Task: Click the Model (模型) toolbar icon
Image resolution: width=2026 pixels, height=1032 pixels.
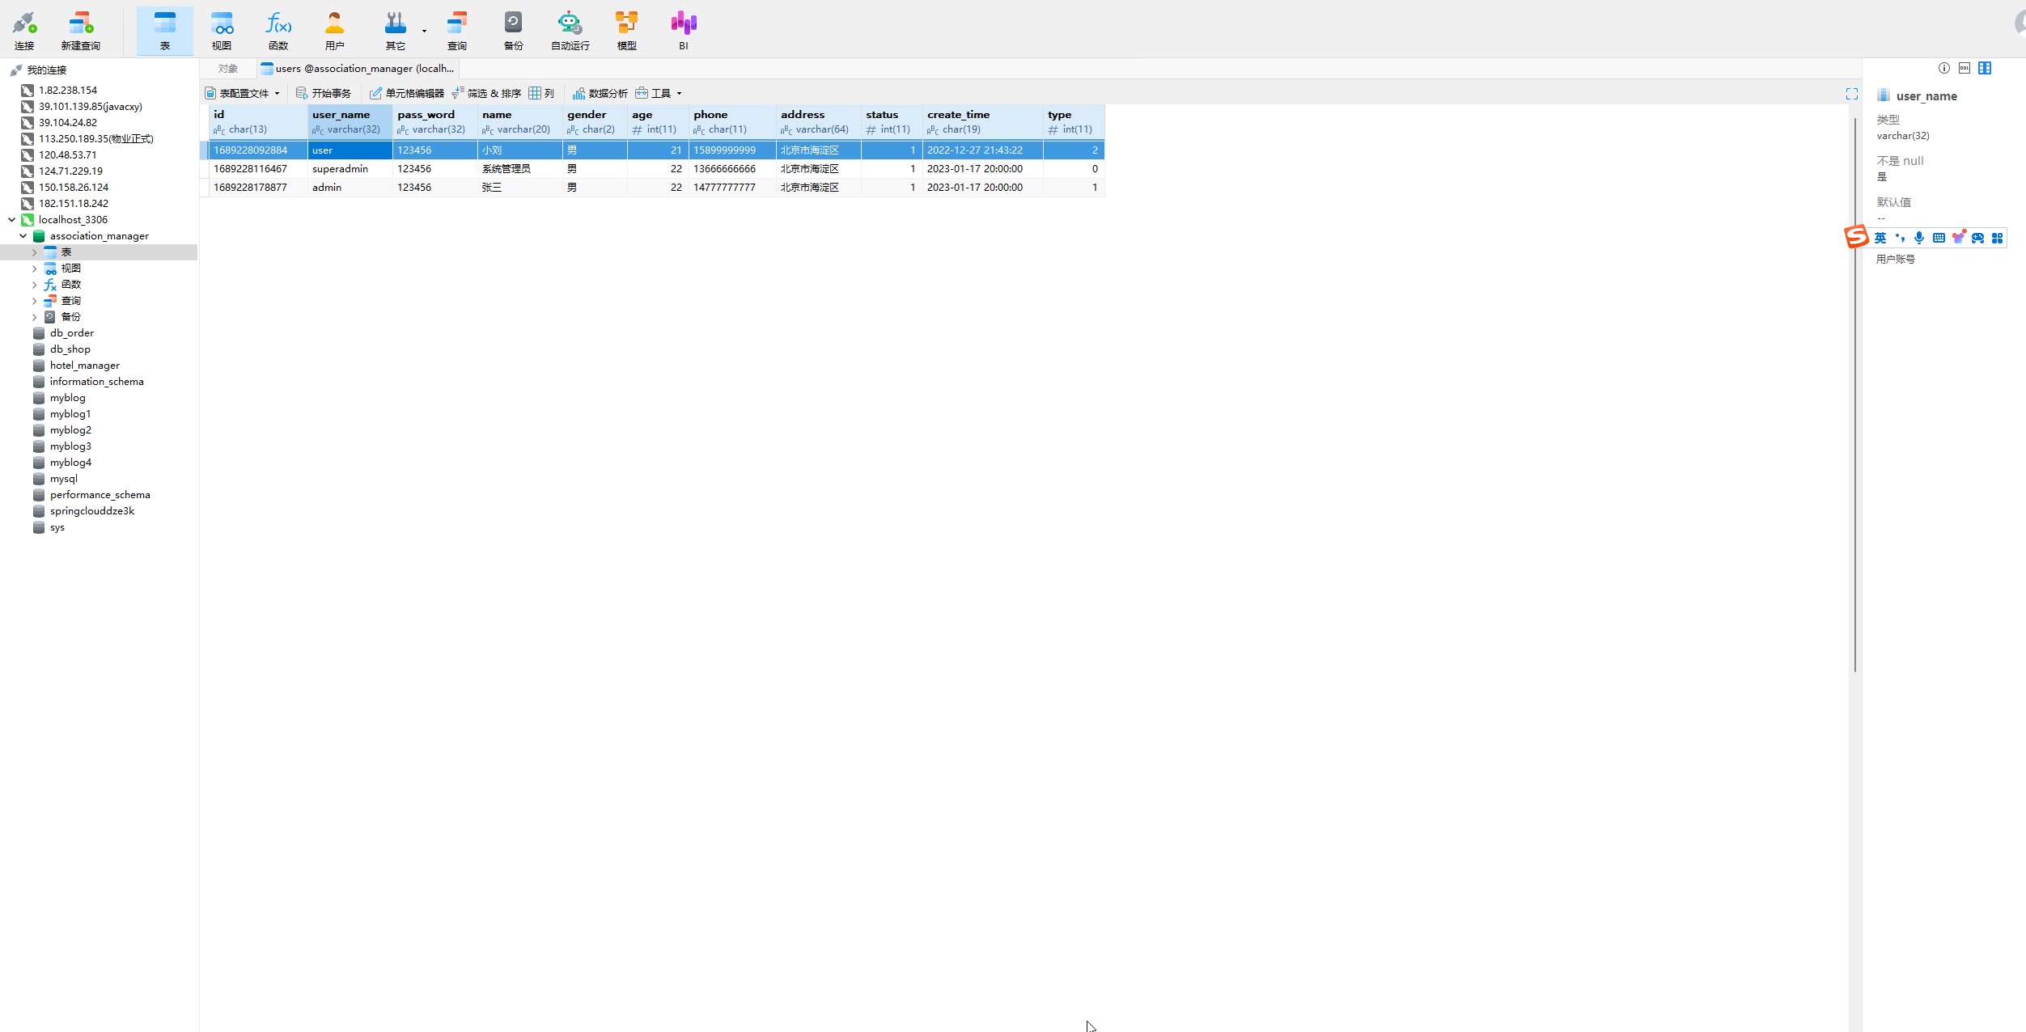Action: click(626, 30)
